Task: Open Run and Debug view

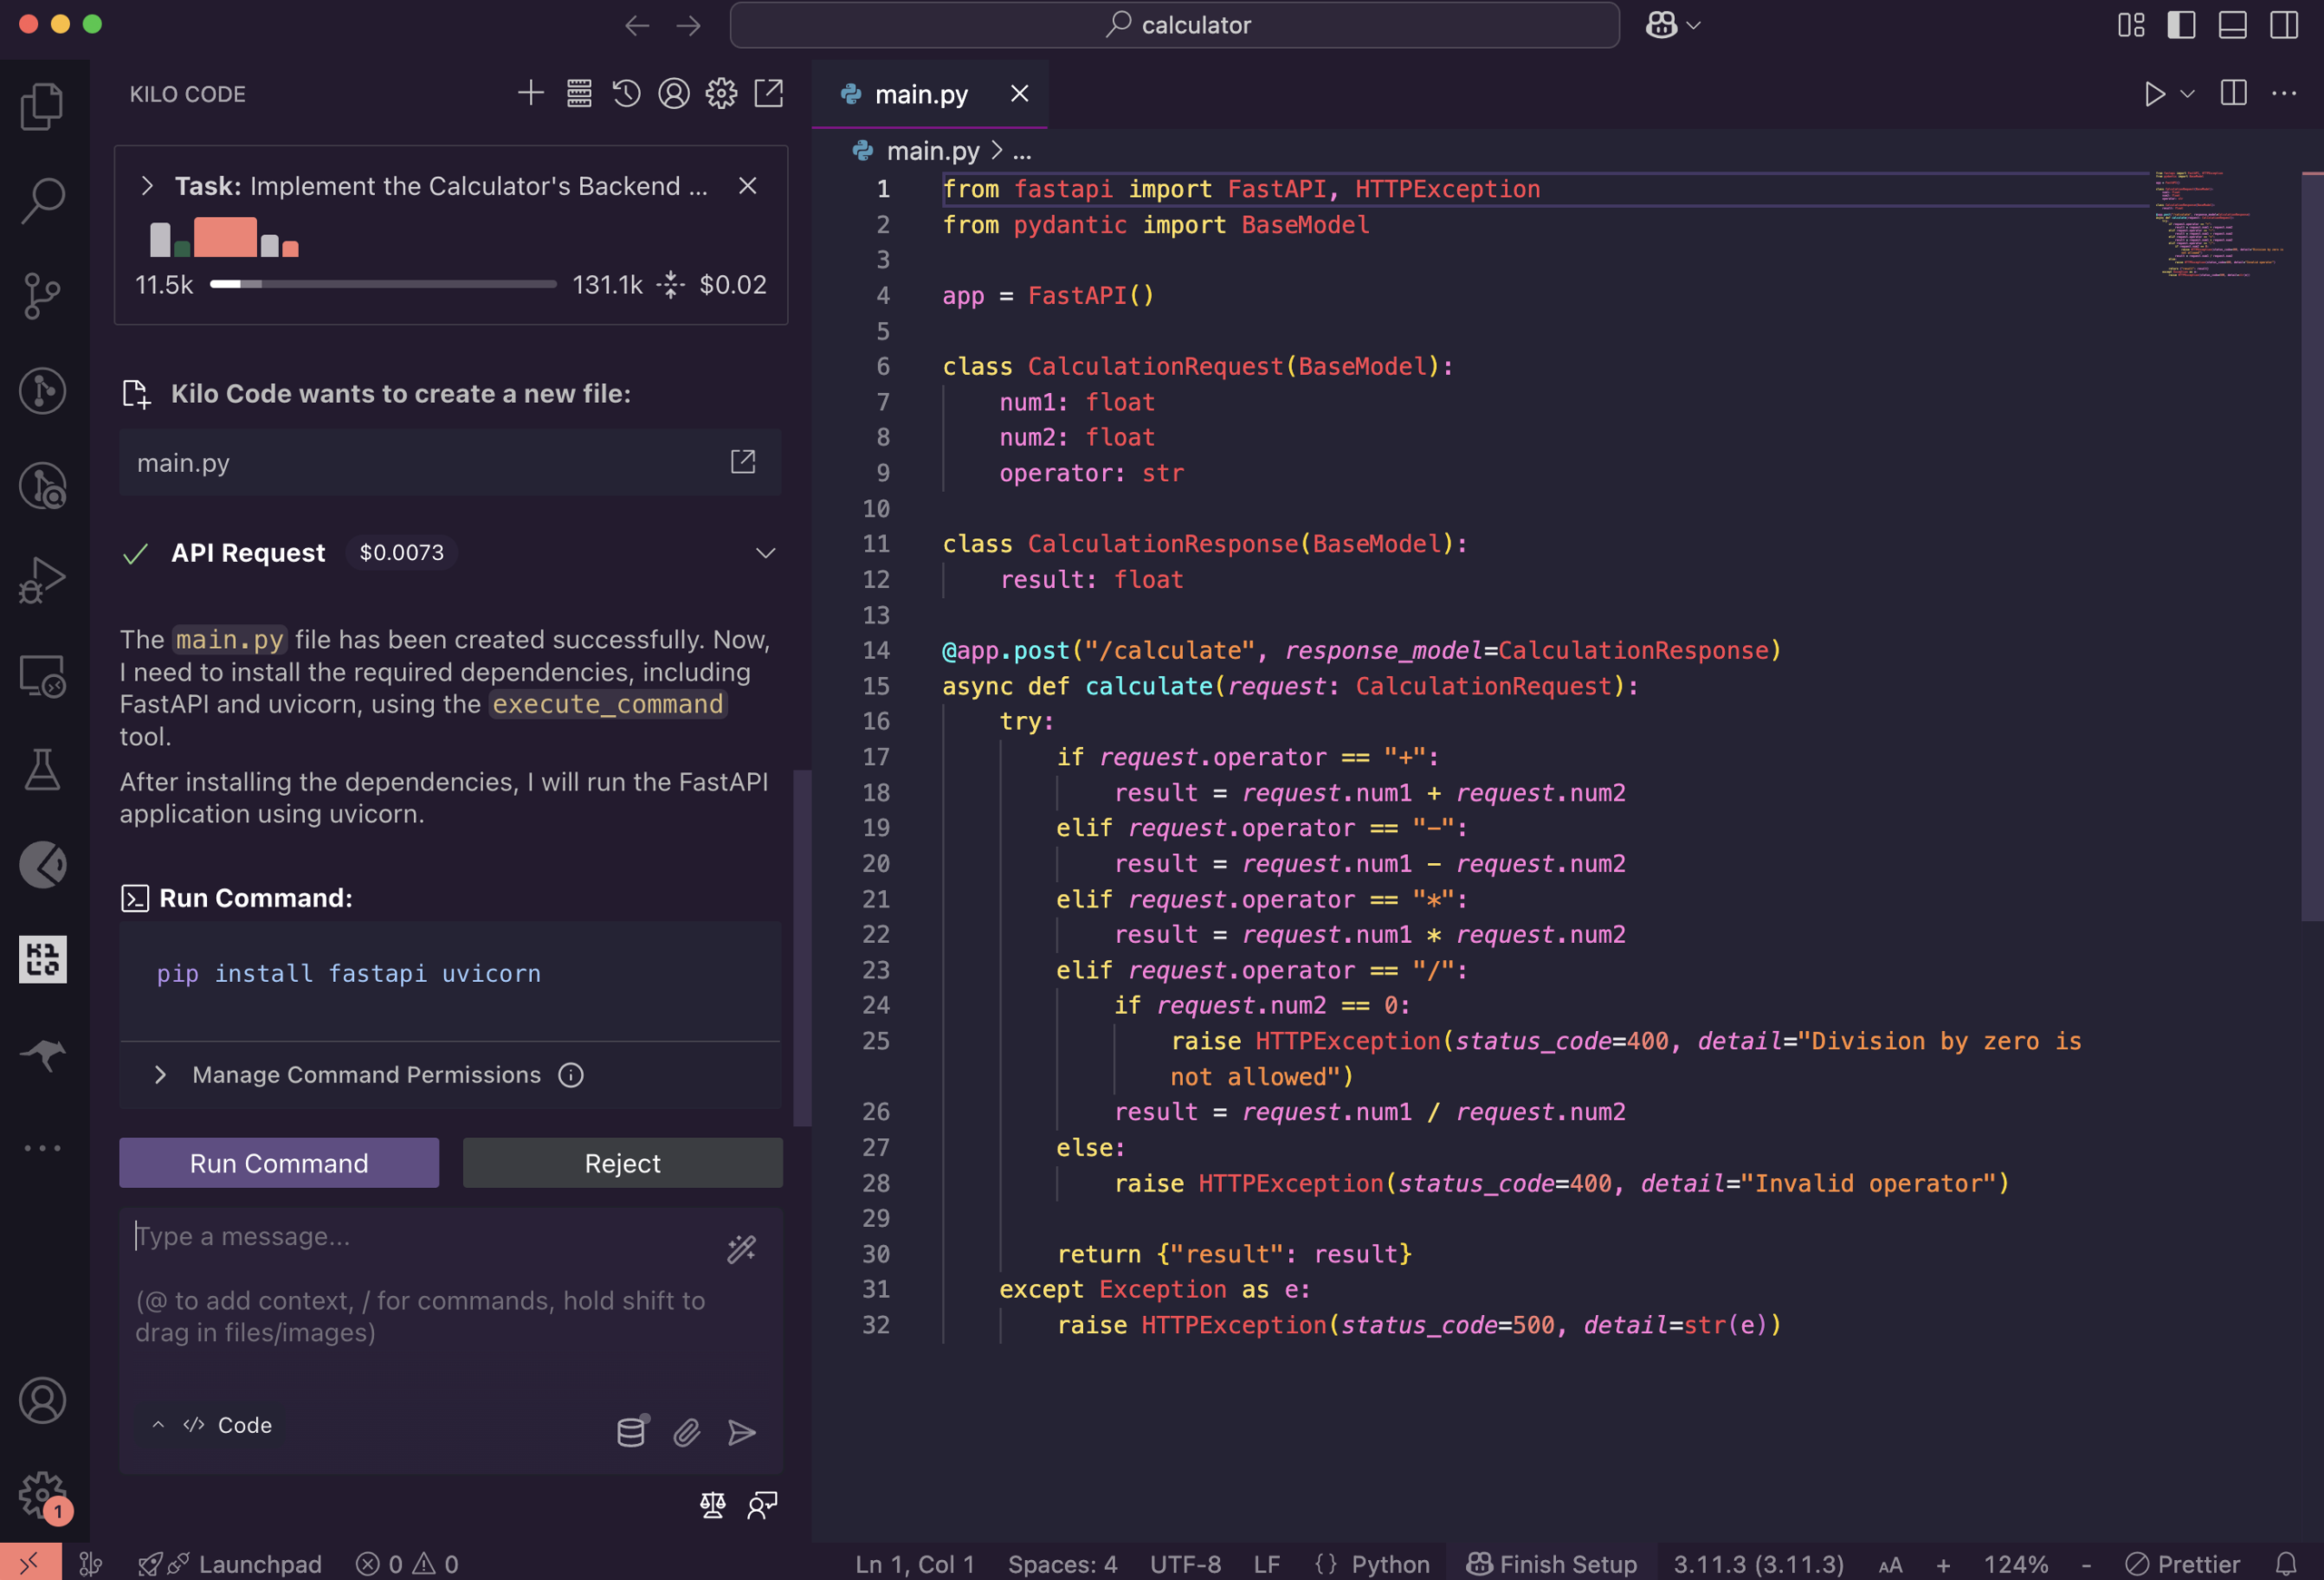Action: pos(42,580)
